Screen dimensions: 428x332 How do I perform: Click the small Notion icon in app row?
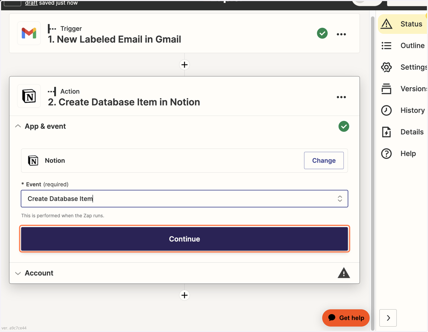coord(33,160)
